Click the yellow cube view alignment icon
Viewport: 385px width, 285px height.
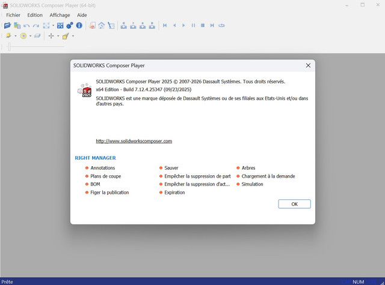pos(66,36)
